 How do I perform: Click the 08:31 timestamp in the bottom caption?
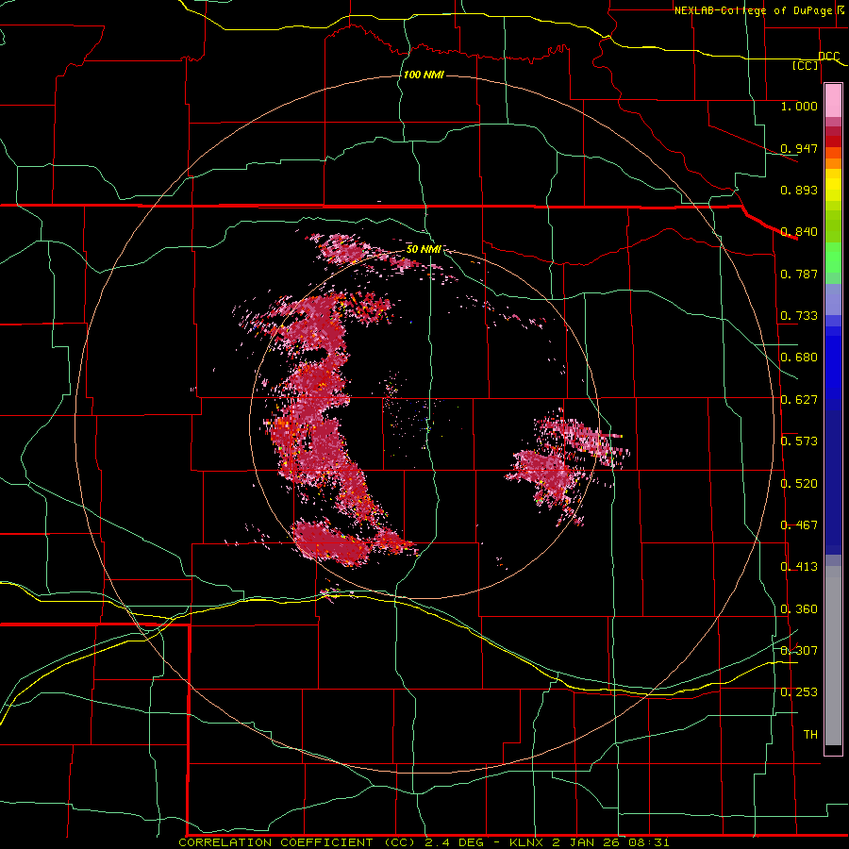(x=649, y=842)
